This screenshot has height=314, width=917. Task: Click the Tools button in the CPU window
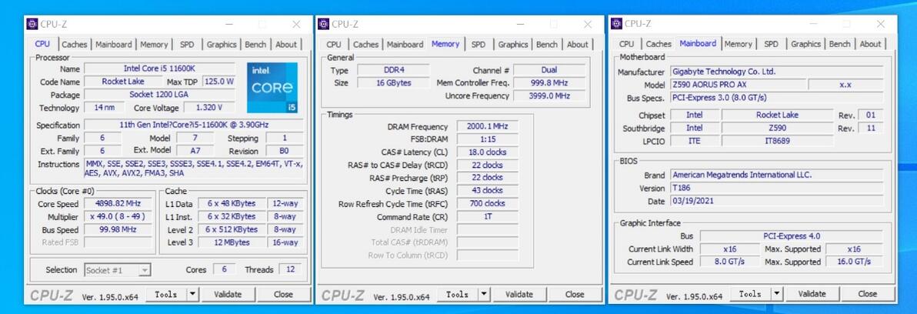click(166, 294)
